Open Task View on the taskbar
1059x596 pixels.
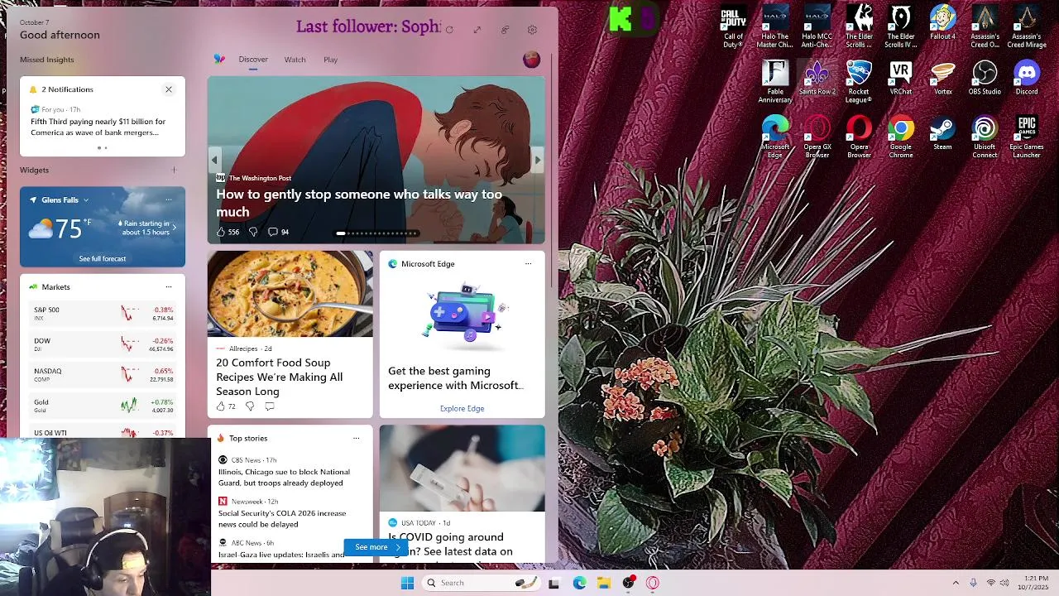[553, 583]
